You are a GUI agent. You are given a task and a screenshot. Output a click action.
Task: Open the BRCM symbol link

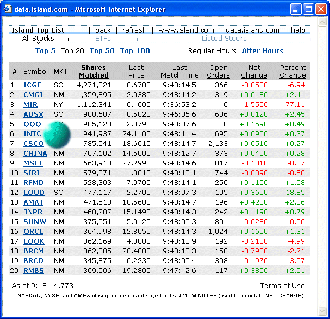[34, 251]
